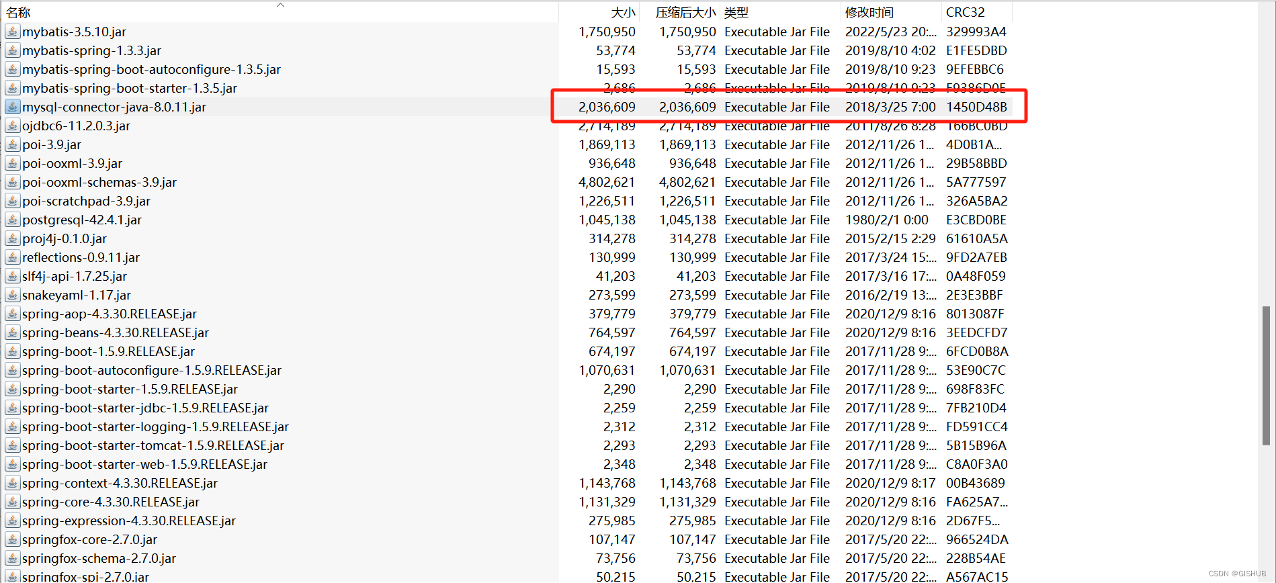Click the jar icon of poi-ooxml-schemas-3.9.jar
This screenshot has width=1276, height=583.
coord(12,182)
